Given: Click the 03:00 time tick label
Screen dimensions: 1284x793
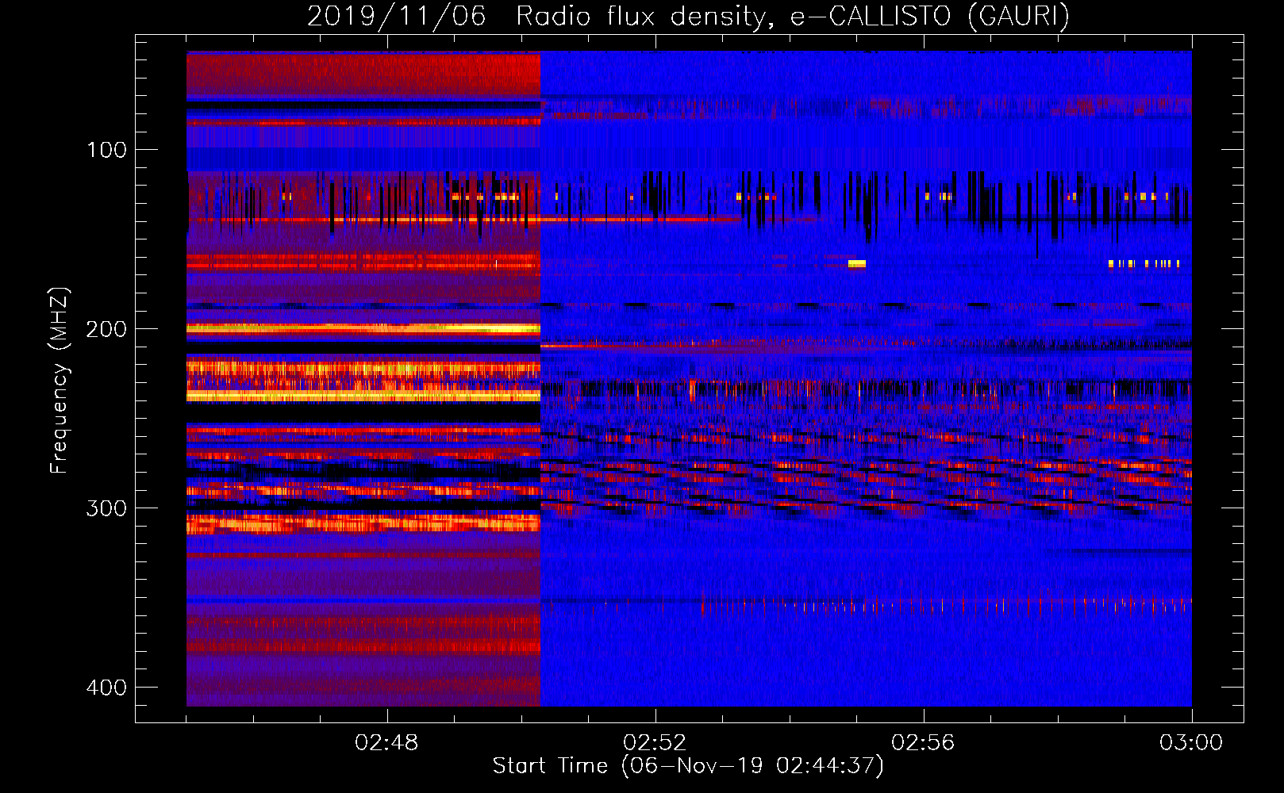Looking at the screenshot, I should click(1191, 743).
